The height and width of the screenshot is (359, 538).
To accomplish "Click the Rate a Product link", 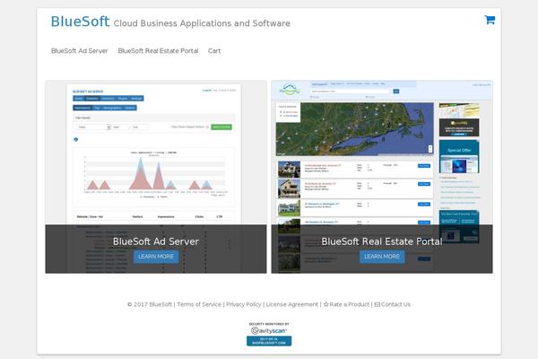I will pos(346,304).
